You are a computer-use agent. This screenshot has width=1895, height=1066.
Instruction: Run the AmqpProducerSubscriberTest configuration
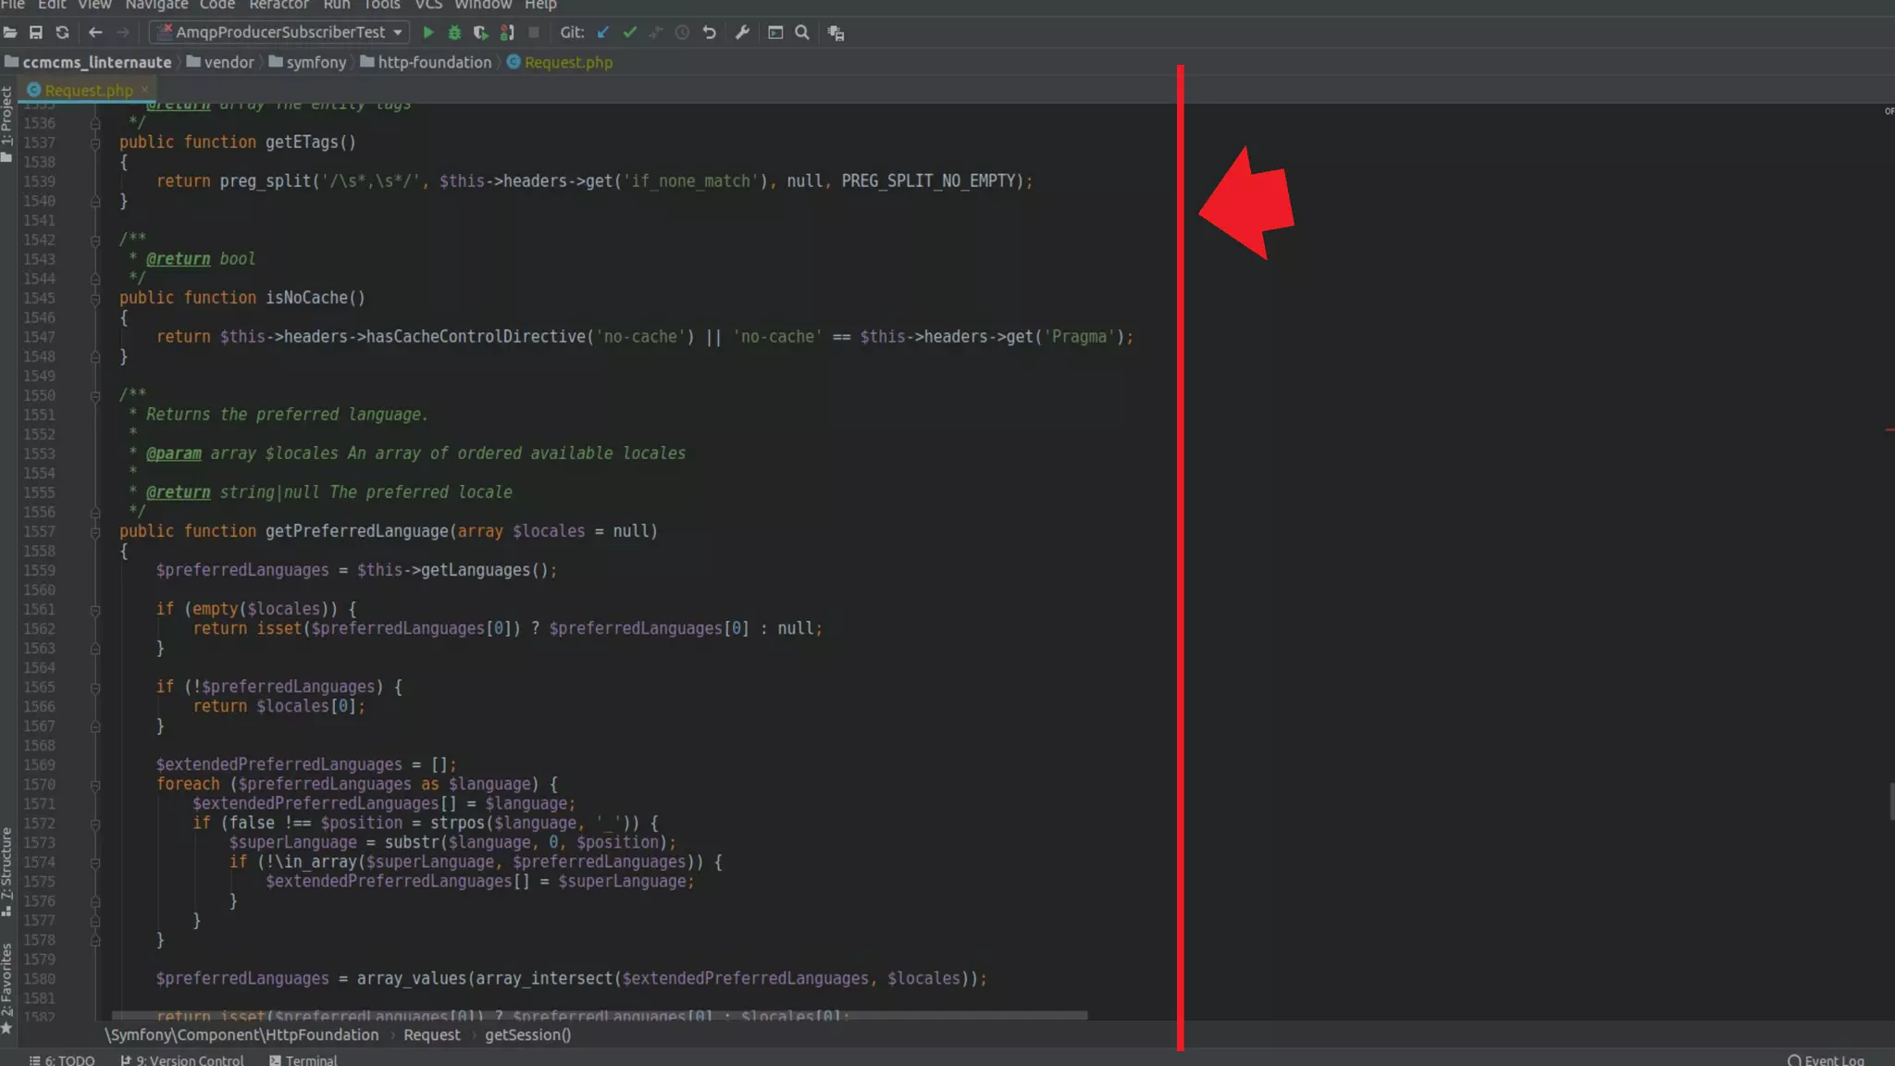pyautogui.click(x=428, y=32)
